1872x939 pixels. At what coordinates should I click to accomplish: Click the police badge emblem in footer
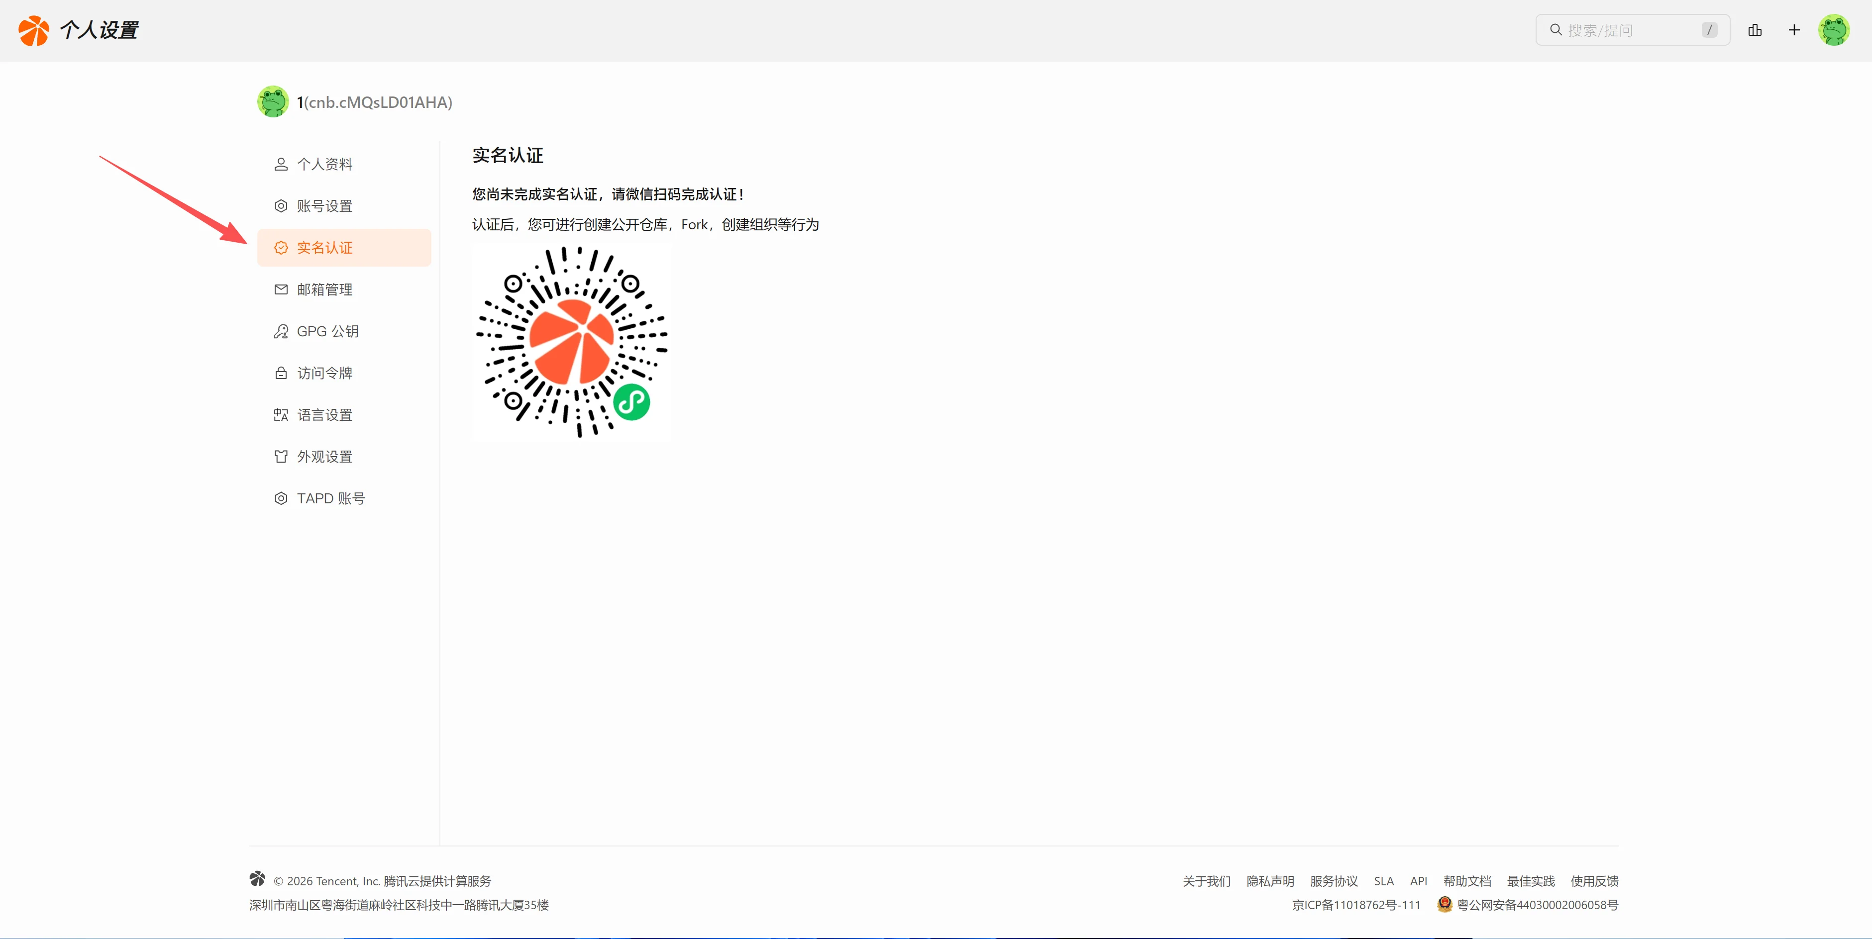1445,904
